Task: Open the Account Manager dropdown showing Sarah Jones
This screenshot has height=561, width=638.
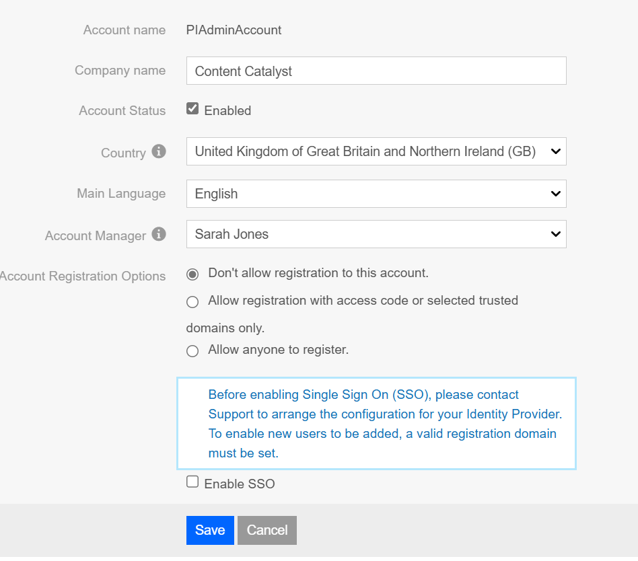Action: pyautogui.click(x=376, y=234)
